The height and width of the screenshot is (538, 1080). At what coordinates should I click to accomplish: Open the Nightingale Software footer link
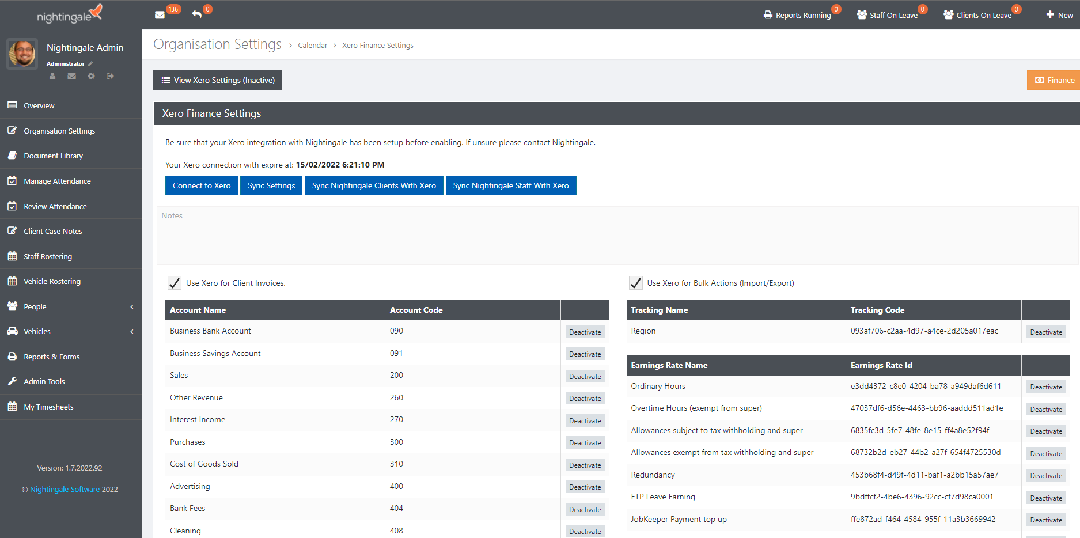point(65,490)
